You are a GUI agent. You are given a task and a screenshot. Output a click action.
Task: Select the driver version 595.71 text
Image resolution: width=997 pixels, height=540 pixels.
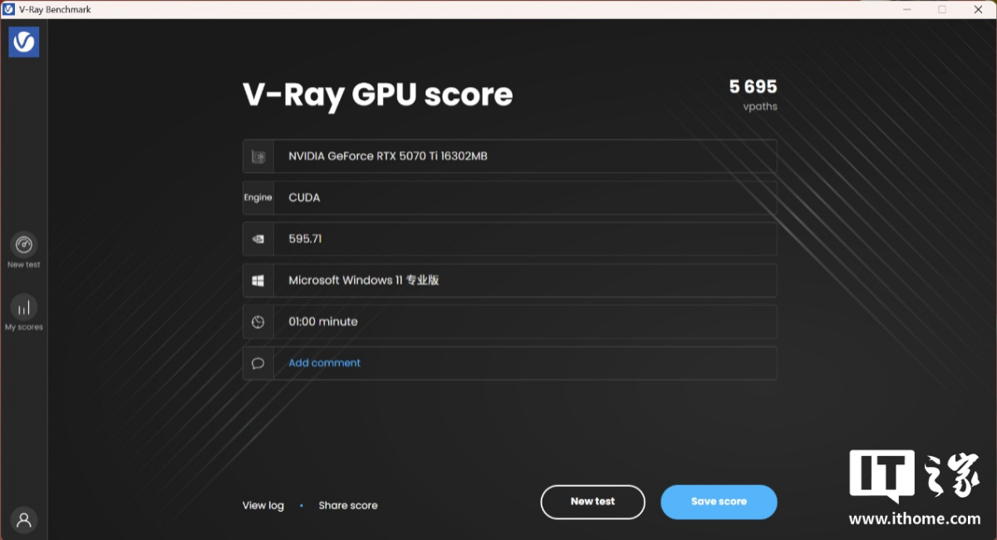305,238
